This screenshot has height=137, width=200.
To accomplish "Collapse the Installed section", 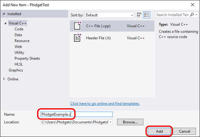I will click(4, 14).
